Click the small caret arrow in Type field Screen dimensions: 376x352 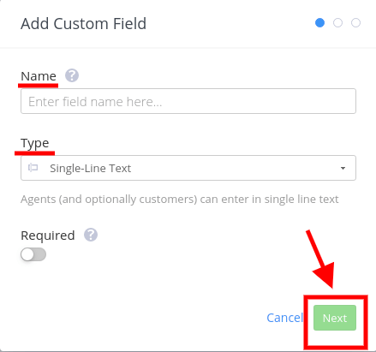(343, 168)
